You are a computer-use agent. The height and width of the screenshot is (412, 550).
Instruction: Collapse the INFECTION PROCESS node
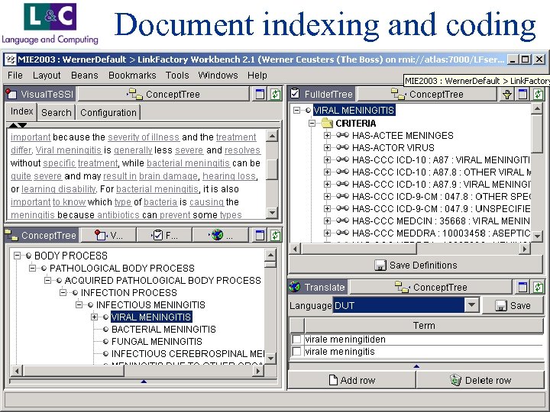[63, 292]
